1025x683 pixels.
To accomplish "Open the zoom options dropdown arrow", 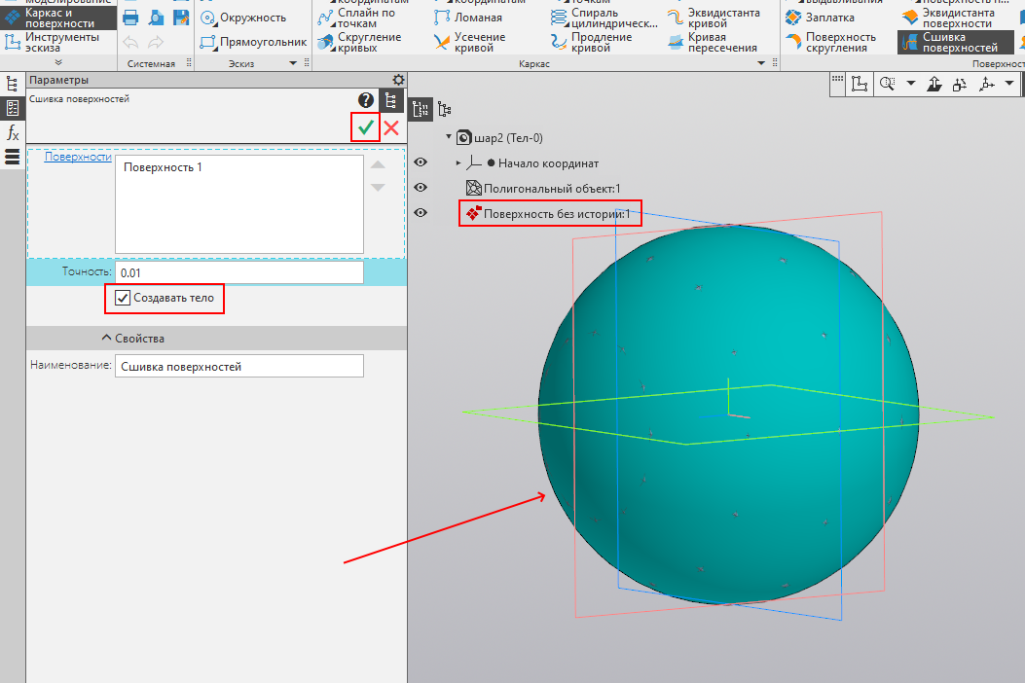I will pyautogui.click(x=910, y=84).
